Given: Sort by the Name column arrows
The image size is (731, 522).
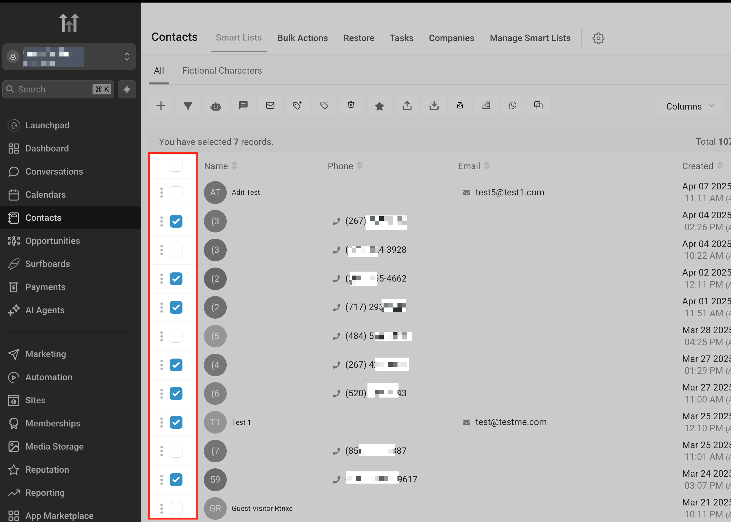Looking at the screenshot, I should tap(234, 166).
